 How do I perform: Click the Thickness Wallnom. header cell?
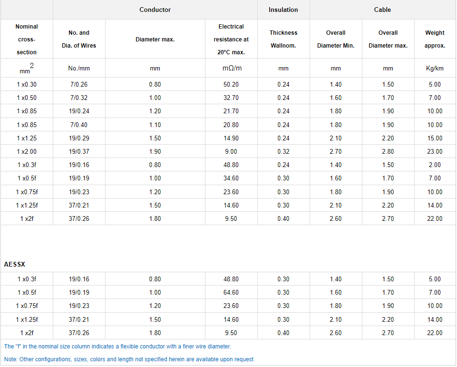pyautogui.click(x=283, y=39)
